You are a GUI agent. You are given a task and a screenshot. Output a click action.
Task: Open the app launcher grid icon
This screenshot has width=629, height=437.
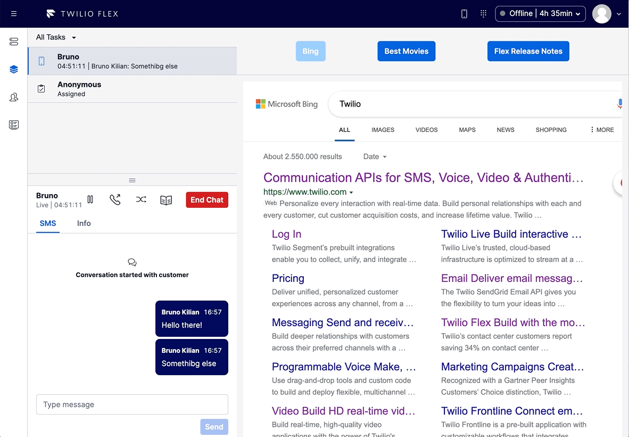[483, 13]
